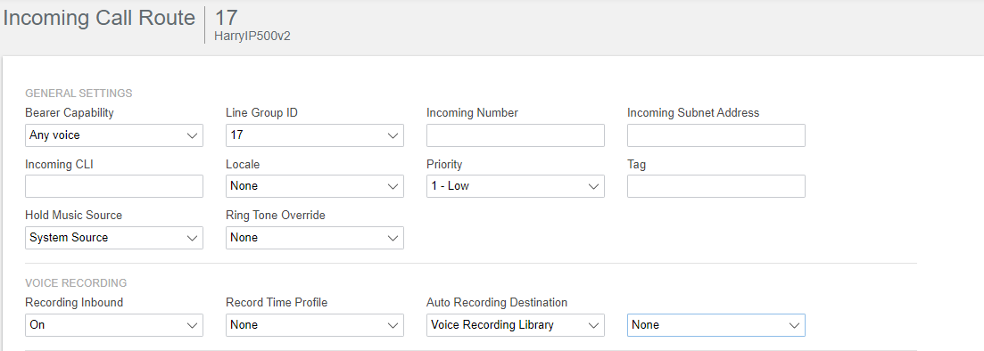This screenshot has height=351, width=984.
Task: Click the Priority label
Action: tap(444, 165)
